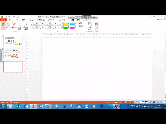Click the red Stop Inking button
166x124 pixels.
[x=97, y=25]
